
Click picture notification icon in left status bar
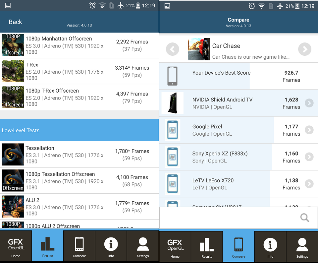pos(8,6)
